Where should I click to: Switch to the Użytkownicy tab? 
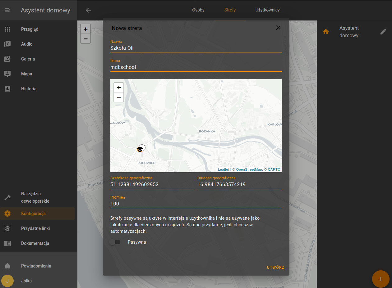click(268, 10)
